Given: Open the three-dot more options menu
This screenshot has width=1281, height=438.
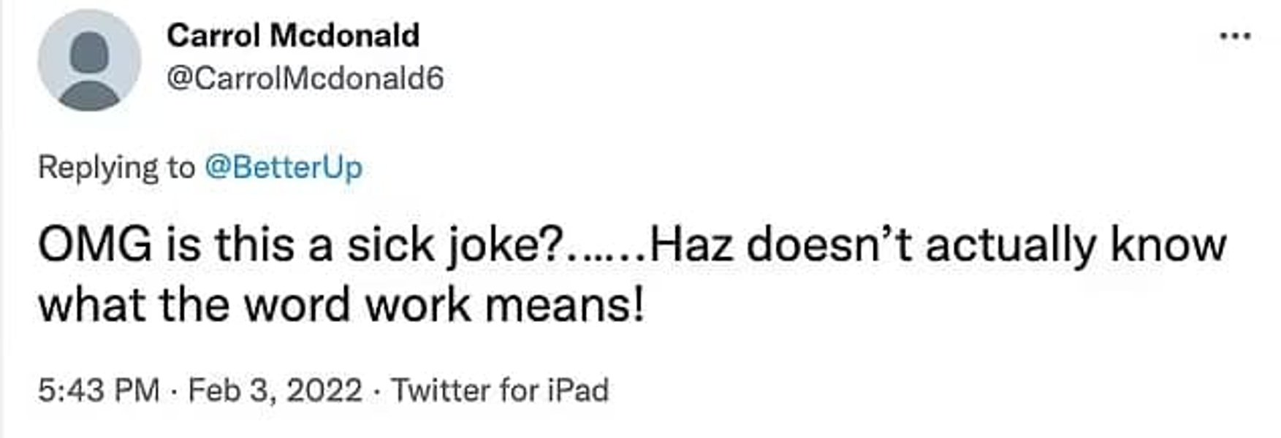Looking at the screenshot, I should (1236, 36).
